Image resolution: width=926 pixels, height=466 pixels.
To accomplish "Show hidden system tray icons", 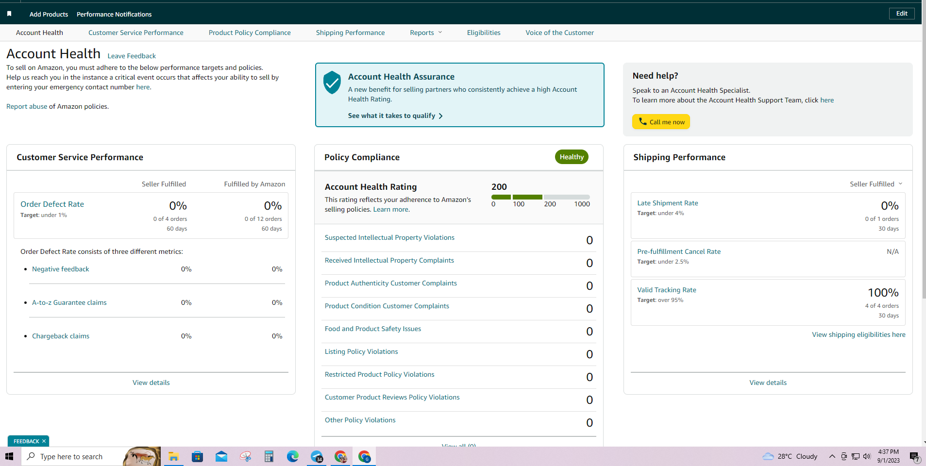I will click(x=832, y=456).
